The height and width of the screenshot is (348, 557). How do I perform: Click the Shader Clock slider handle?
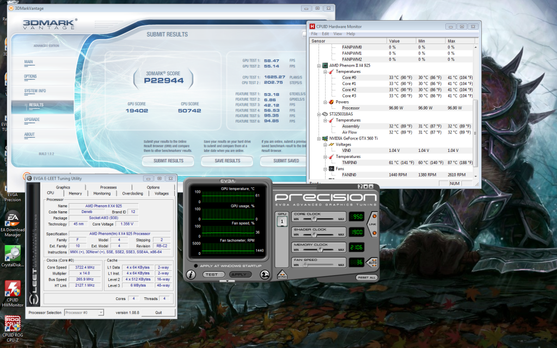(314, 235)
